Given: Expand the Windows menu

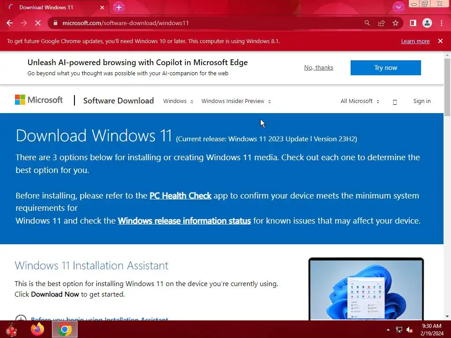Looking at the screenshot, I should (x=178, y=101).
